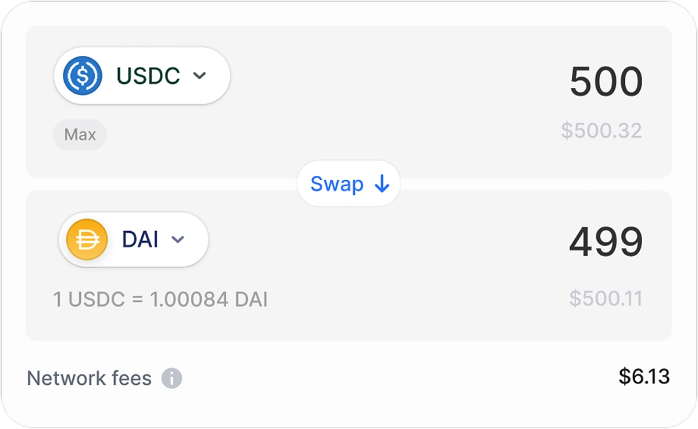Click the dollar sign inside the USDC badge
The height and width of the screenshot is (429, 698).
pos(83,76)
